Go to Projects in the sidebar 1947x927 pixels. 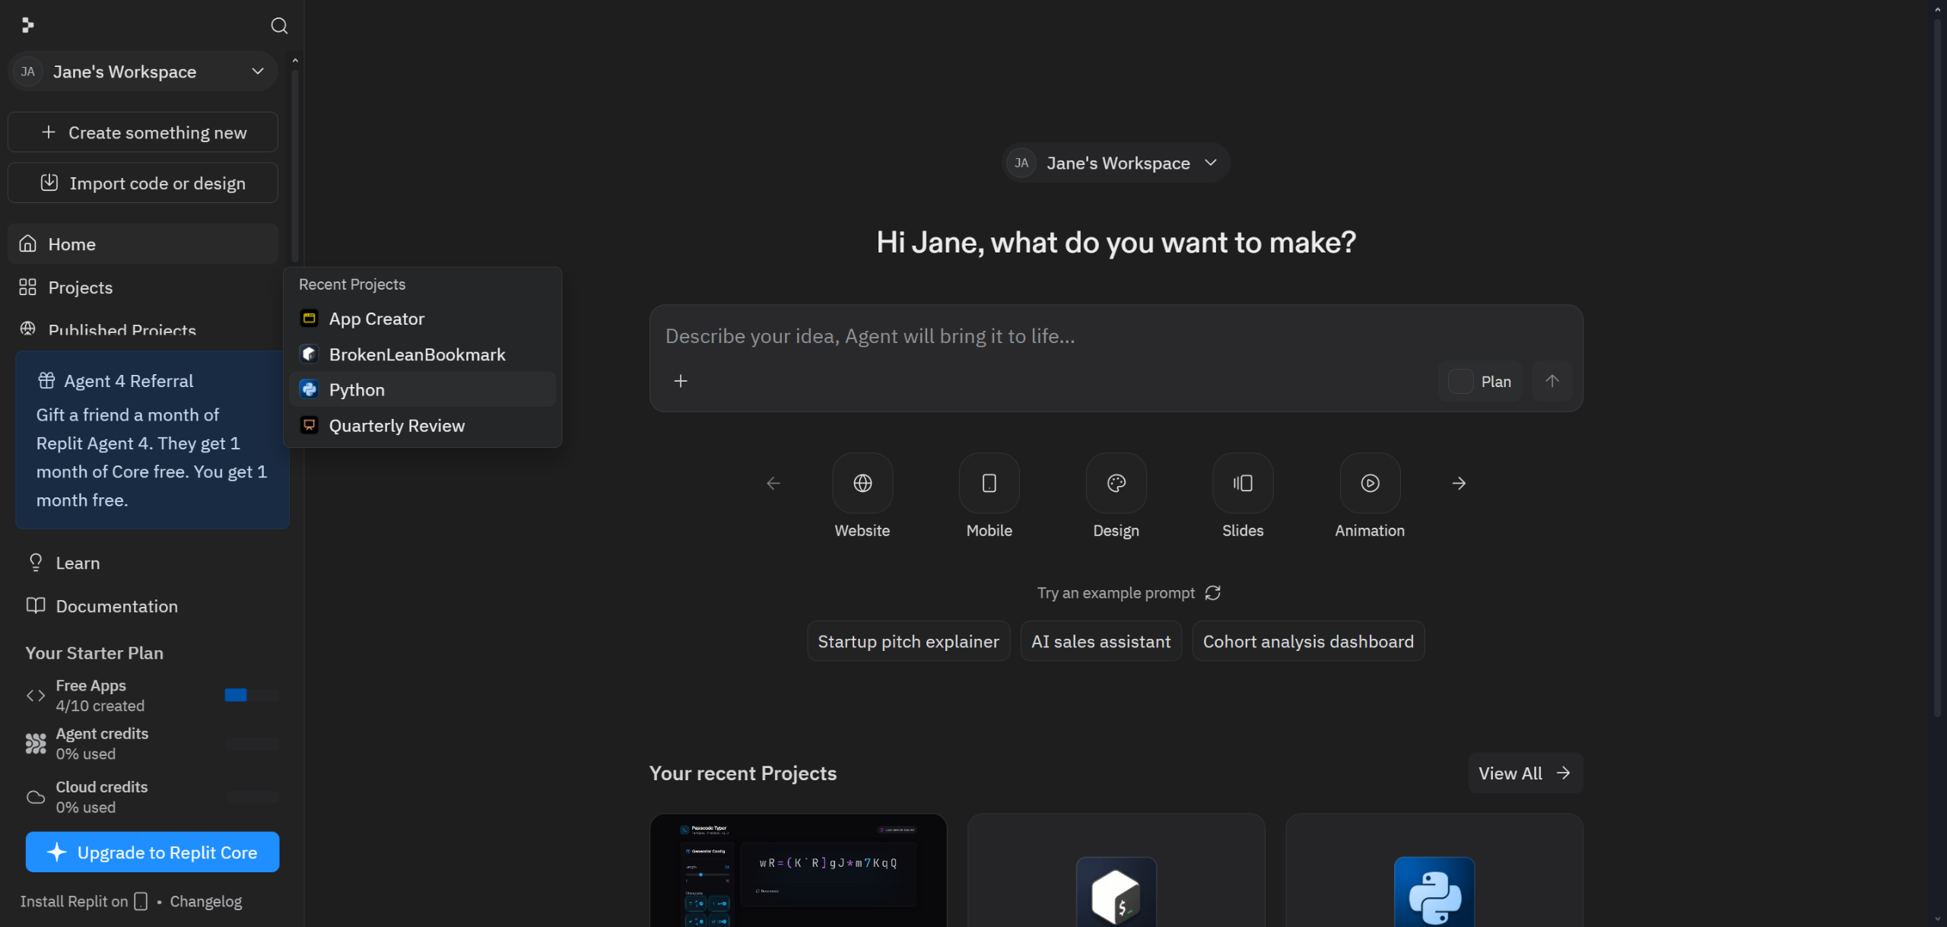point(80,287)
